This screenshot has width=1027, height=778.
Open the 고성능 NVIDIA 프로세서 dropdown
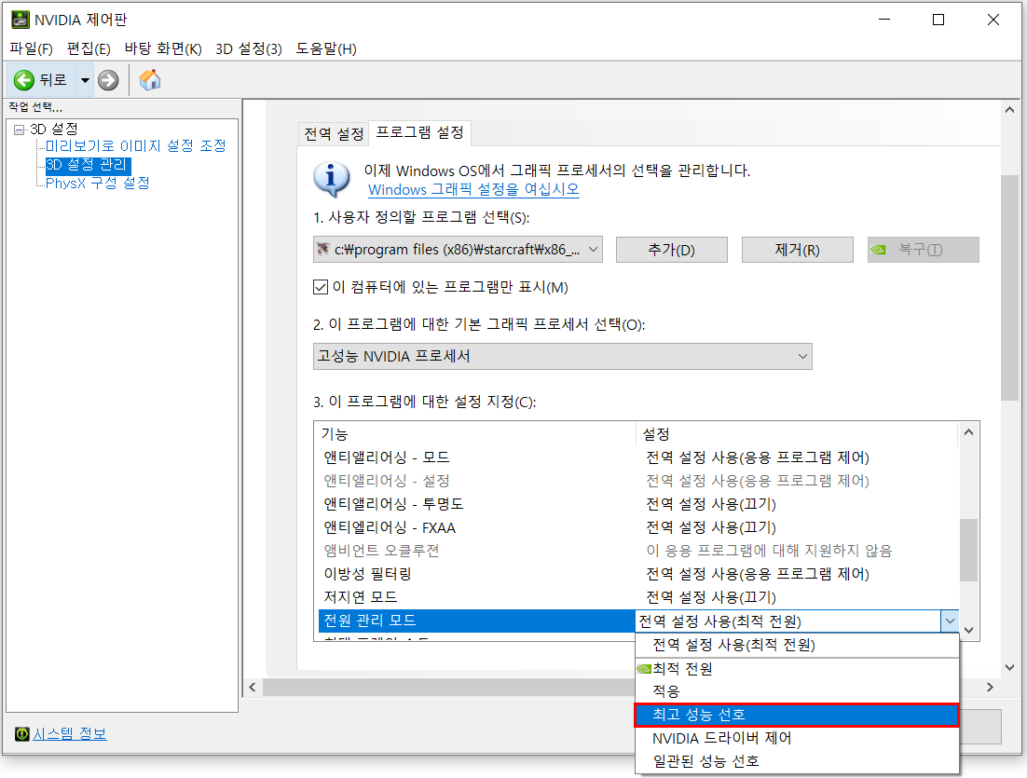[563, 356]
